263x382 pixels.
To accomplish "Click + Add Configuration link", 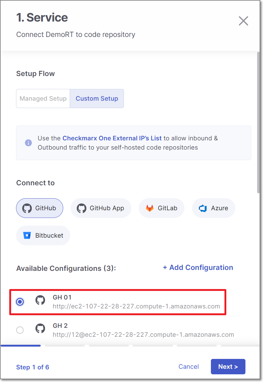I will (x=198, y=267).
